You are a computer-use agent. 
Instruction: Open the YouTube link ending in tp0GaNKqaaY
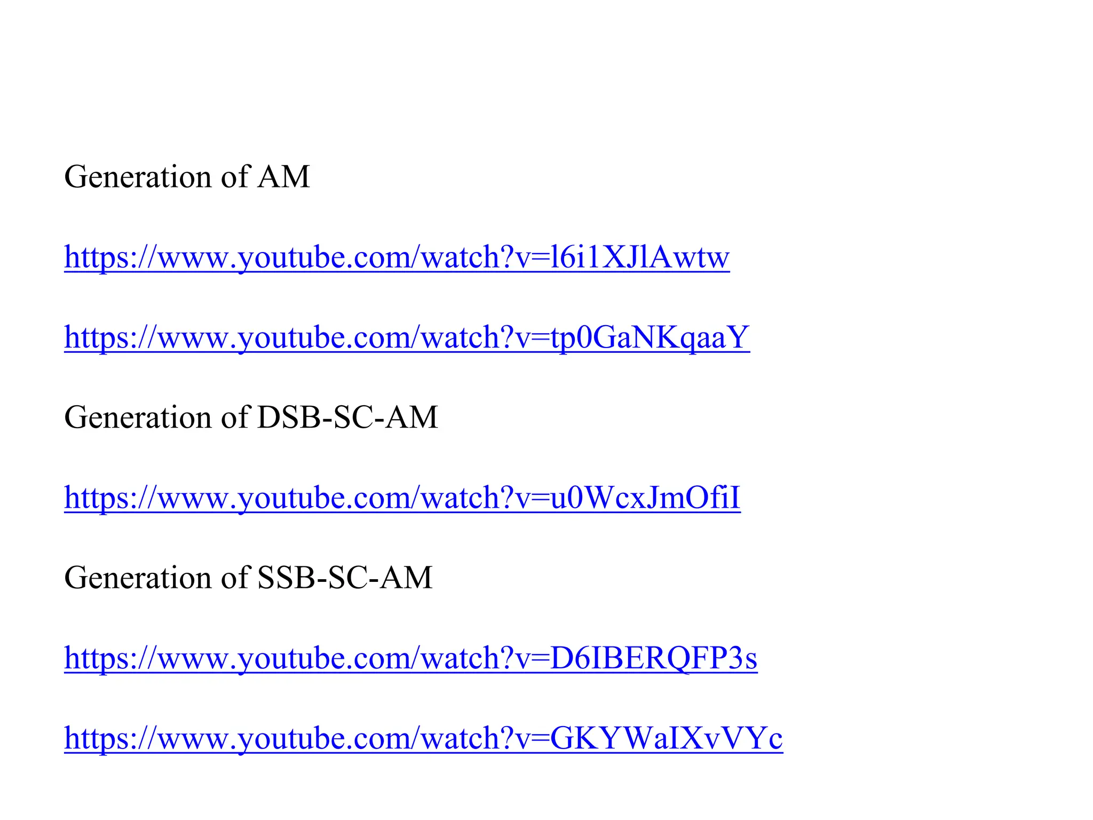point(407,337)
